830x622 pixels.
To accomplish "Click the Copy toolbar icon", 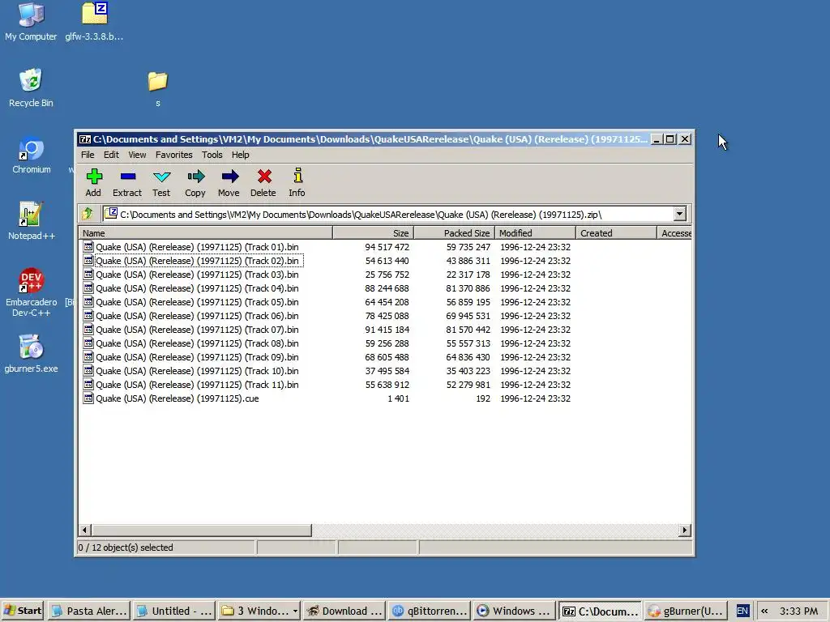I will [195, 182].
